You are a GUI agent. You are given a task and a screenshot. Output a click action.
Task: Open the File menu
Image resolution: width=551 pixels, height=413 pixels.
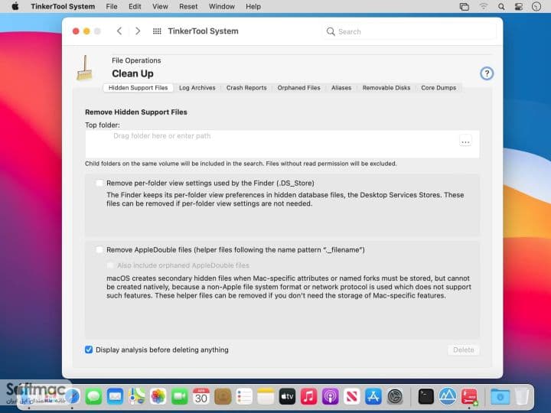pyautogui.click(x=112, y=7)
